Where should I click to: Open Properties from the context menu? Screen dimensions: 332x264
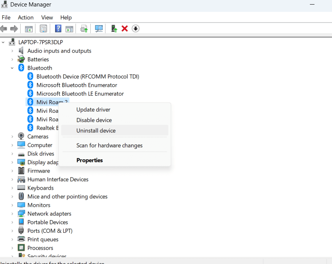[x=90, y=160]
